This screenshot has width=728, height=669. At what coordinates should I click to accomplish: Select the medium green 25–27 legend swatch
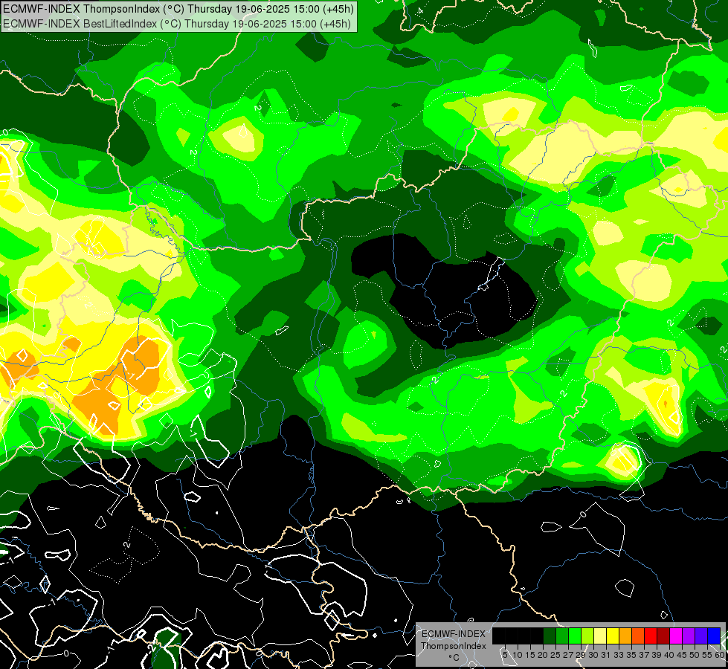pyautogui.click(x=562, y=636)
